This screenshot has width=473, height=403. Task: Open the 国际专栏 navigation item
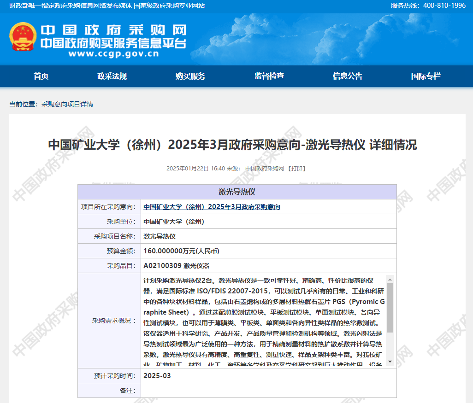point(426,76)
